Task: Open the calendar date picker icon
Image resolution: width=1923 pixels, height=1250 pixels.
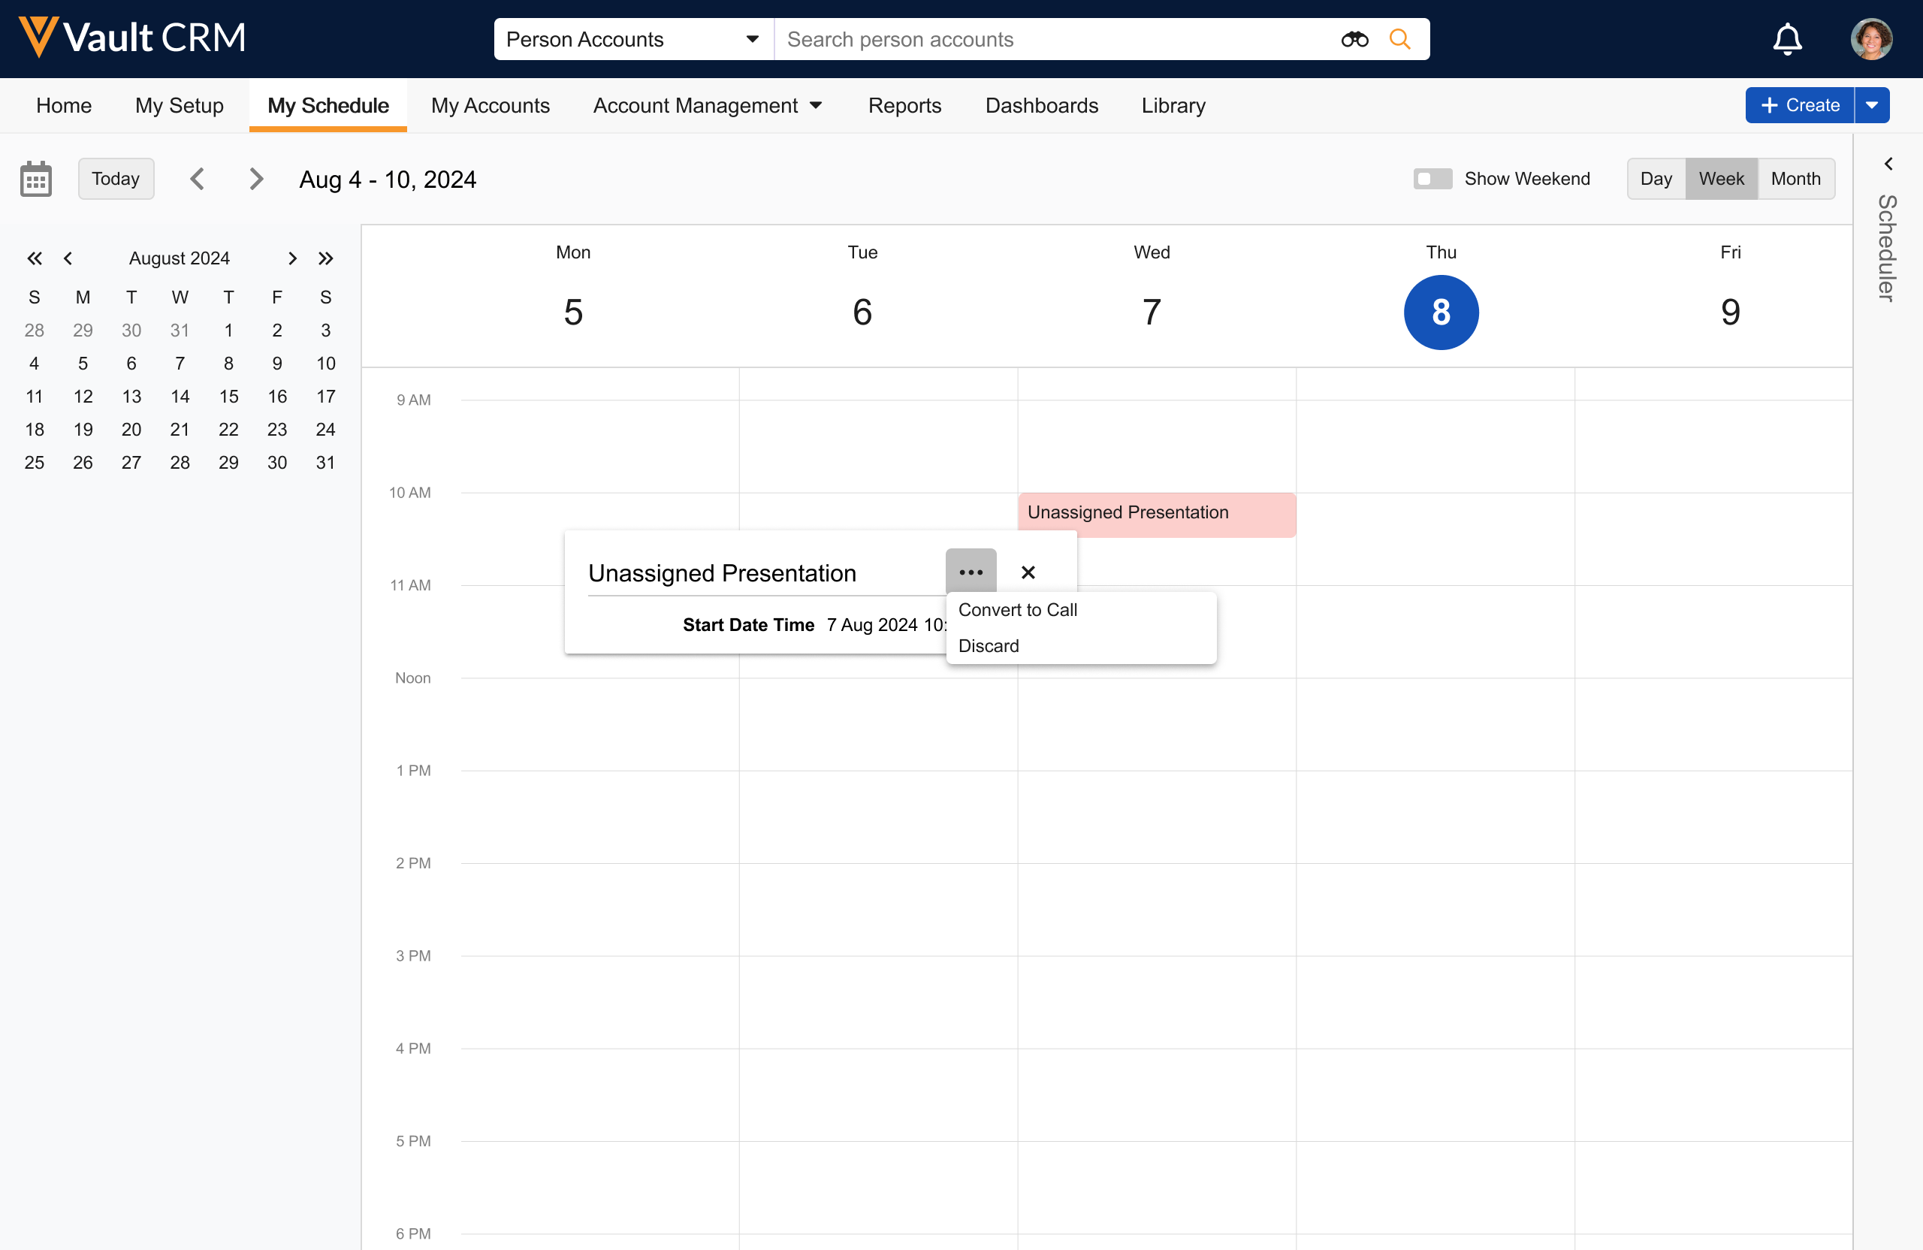Action: (35, 179)
